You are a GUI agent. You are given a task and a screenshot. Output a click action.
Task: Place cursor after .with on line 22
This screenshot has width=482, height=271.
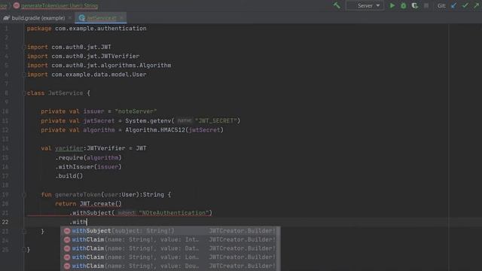87,222
